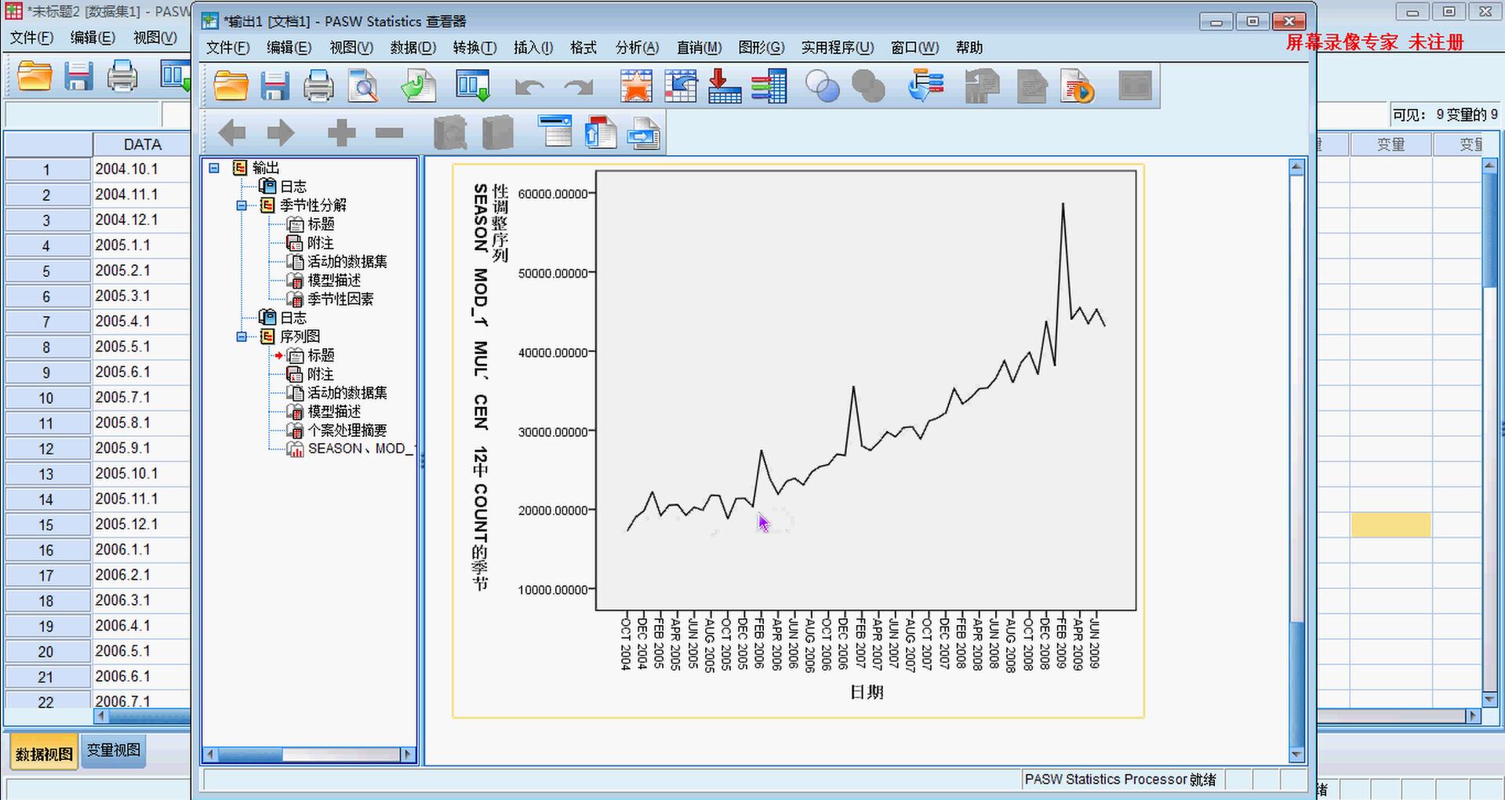Click the folder icon in Data Editor window
This screenshot has width=1505, height=800.
(x=35, y=76)
